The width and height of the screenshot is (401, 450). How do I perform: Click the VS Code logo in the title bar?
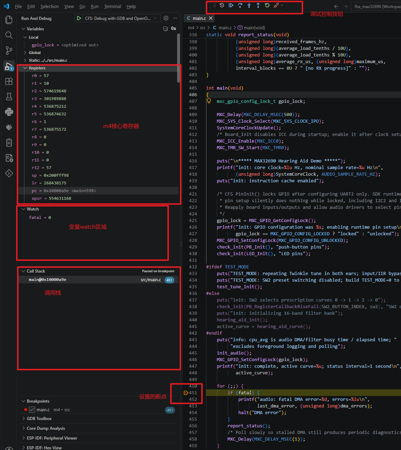(x=6, y=6)
